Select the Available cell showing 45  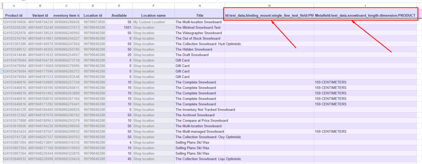point(119,159)
